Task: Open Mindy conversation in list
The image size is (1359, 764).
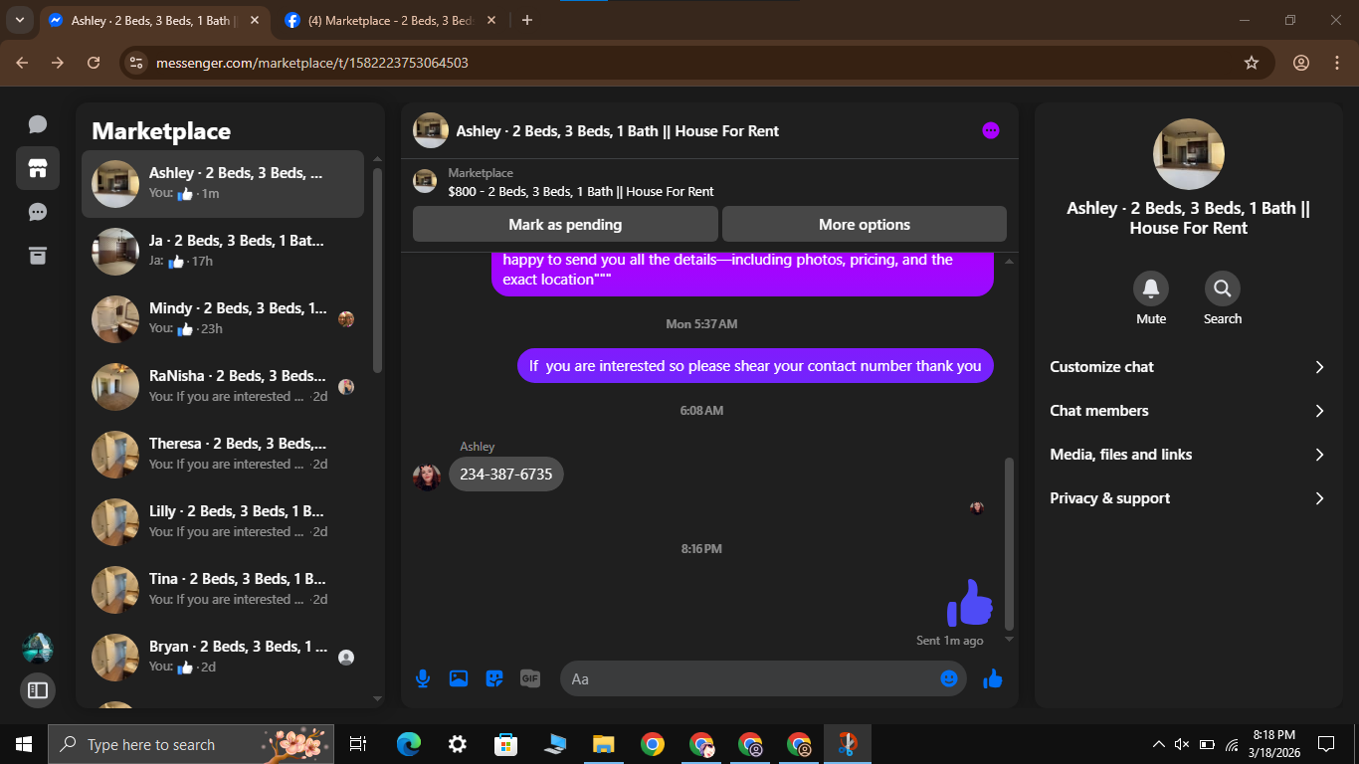Action: coord(223,318)
